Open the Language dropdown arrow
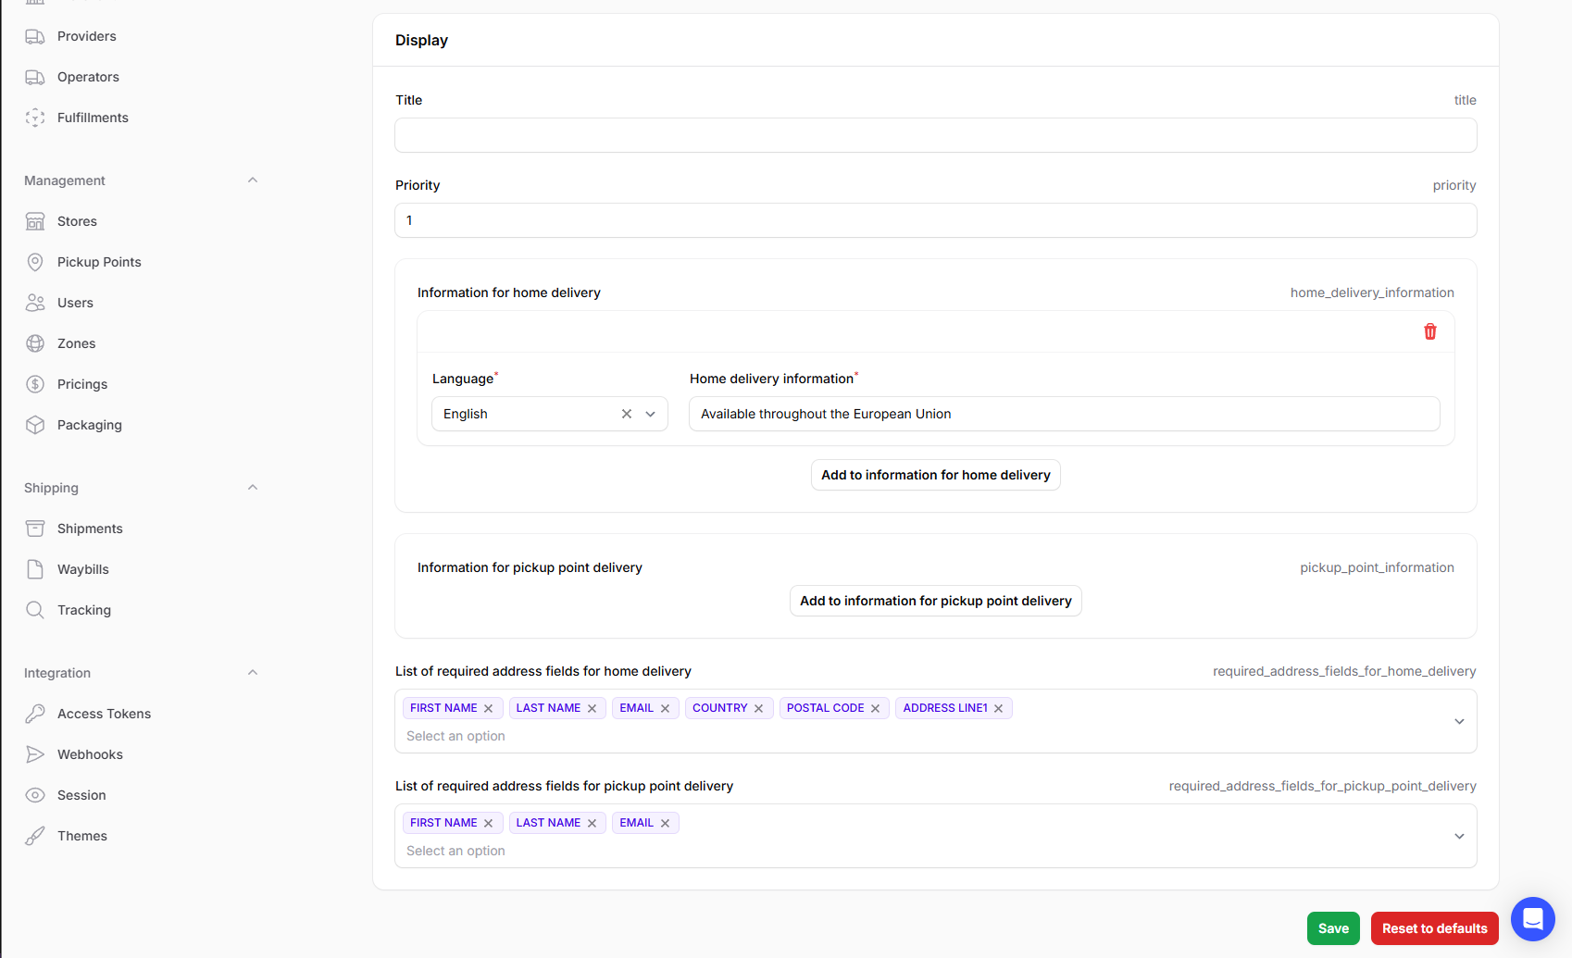Image resolution: width=1572 pixels, height=958 pixels. point(651,414)
